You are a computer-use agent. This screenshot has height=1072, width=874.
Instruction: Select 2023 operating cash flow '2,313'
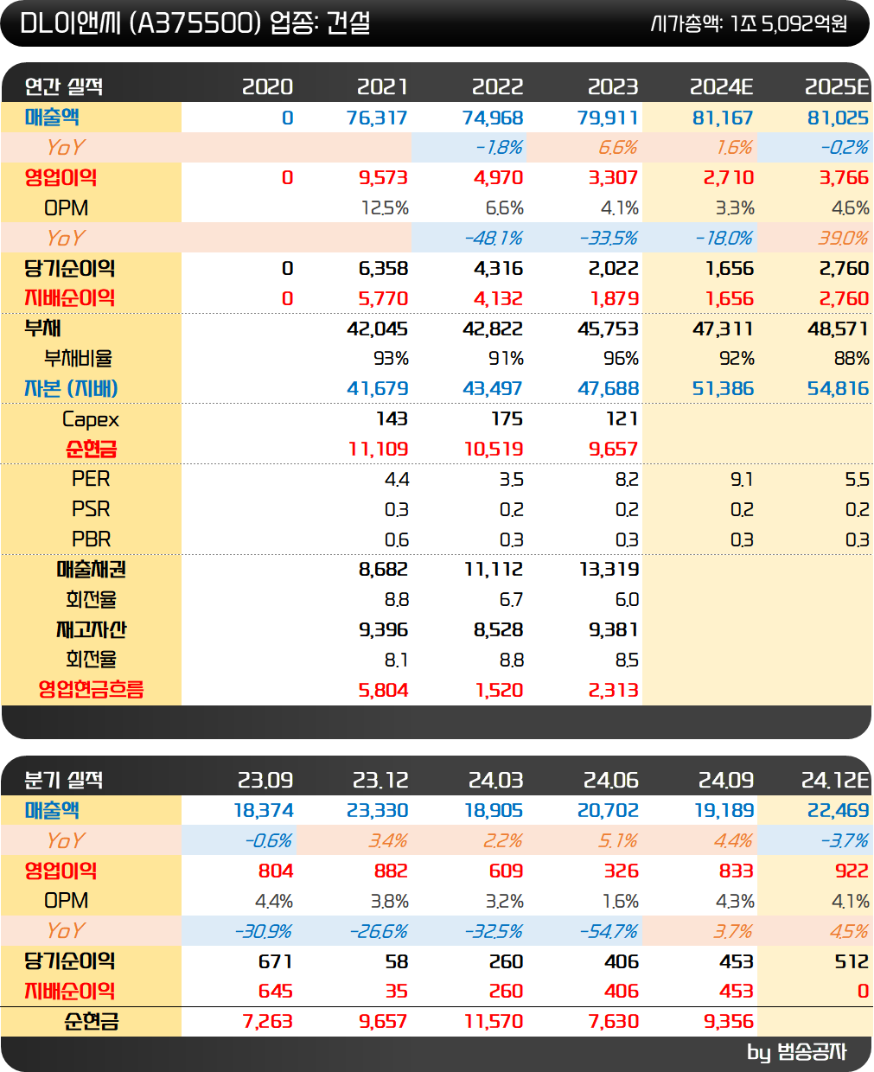click(614, 690)
